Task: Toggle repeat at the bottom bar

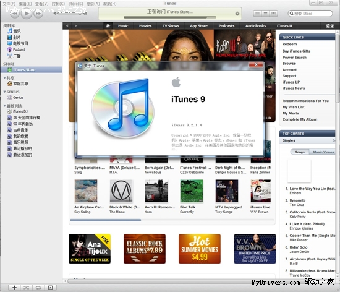Action: pos(38,288)
